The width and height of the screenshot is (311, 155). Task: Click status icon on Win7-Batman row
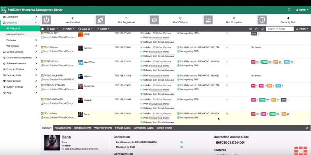pyautogui.click(x=227, y=47)
